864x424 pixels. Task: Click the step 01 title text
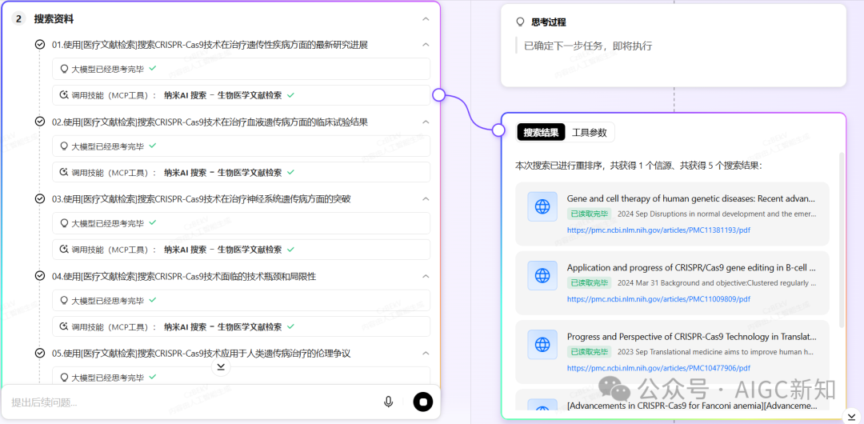coord(210,45)
